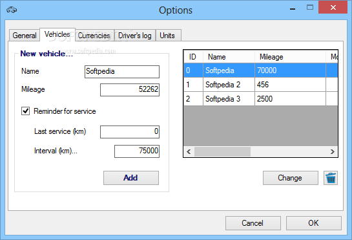Click the Change button
Image resolution: width=352 pixels, height=240 pixels.
click(x=291, y=178)
